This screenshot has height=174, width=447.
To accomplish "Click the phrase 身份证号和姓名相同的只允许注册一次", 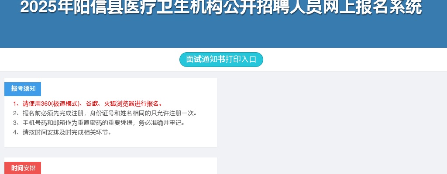I will click(142, 113).
